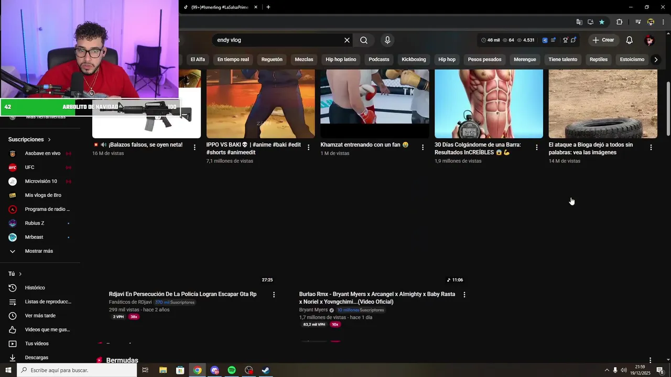Click the Windows taskbar search box

[x=77, y=370]
